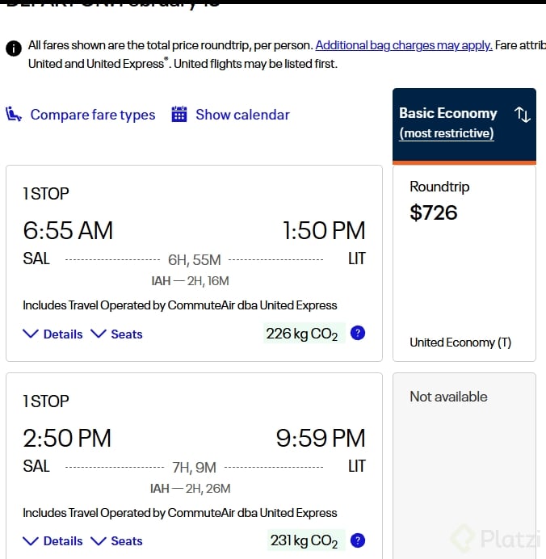Sort fares using Basic Economy arrows icon
This screenshot has height=559, width=546.
click(x=523, y=115)
